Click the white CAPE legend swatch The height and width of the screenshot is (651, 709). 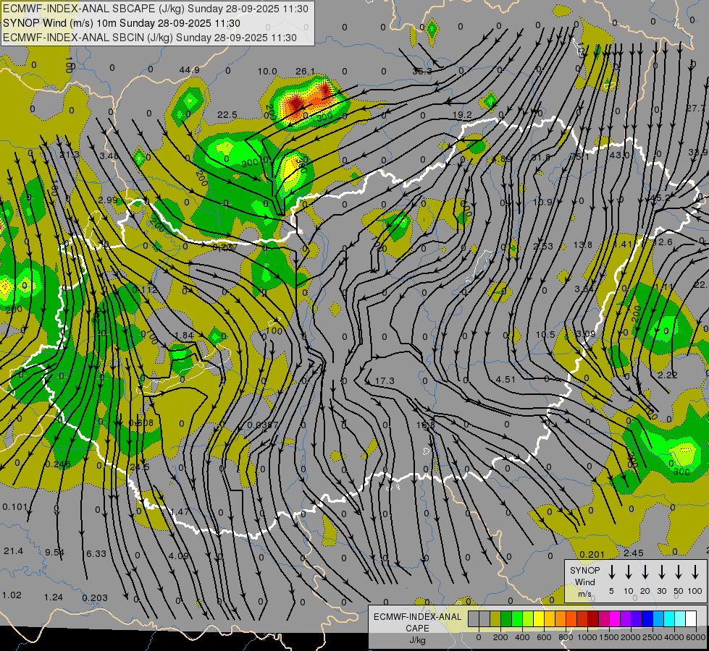691,618
